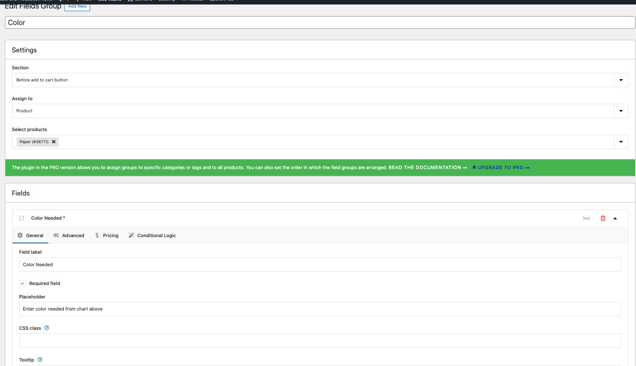Screen dimensions: 636x366
Task: Click the Pricing dollar icon
Action: (x=97, y=235)
